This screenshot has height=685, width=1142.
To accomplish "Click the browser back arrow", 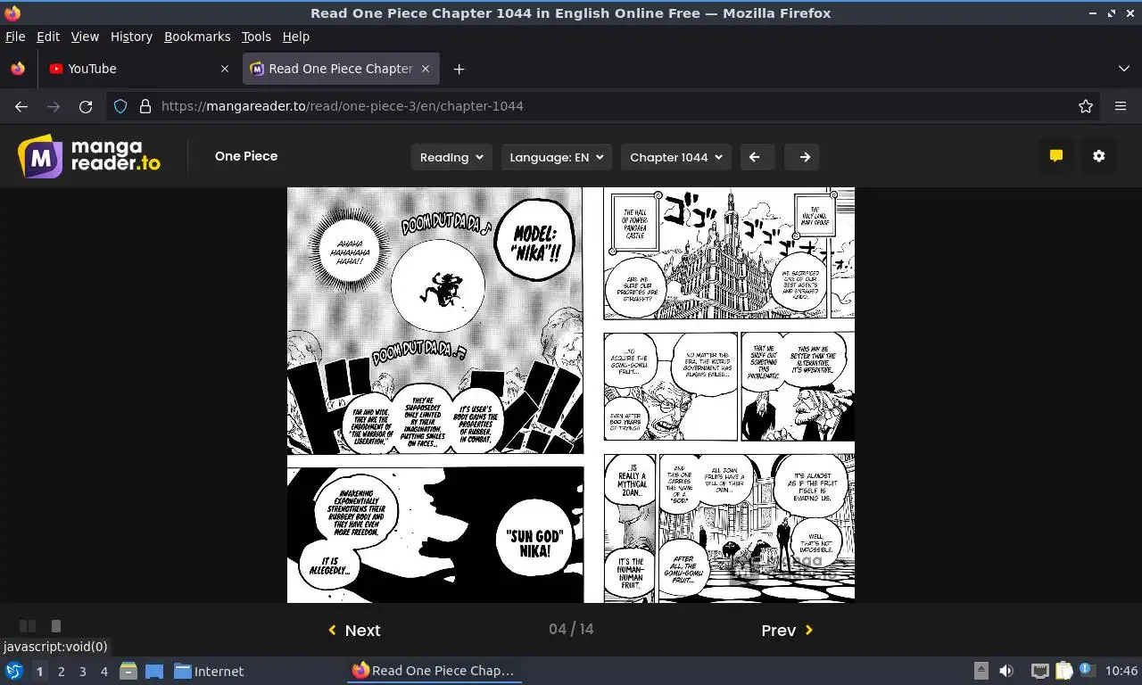I will (21, 106).
